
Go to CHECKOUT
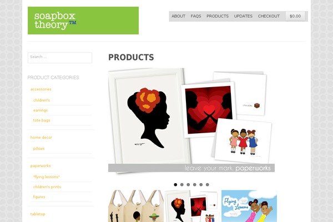pyautogui.click(x=269, y=16)
